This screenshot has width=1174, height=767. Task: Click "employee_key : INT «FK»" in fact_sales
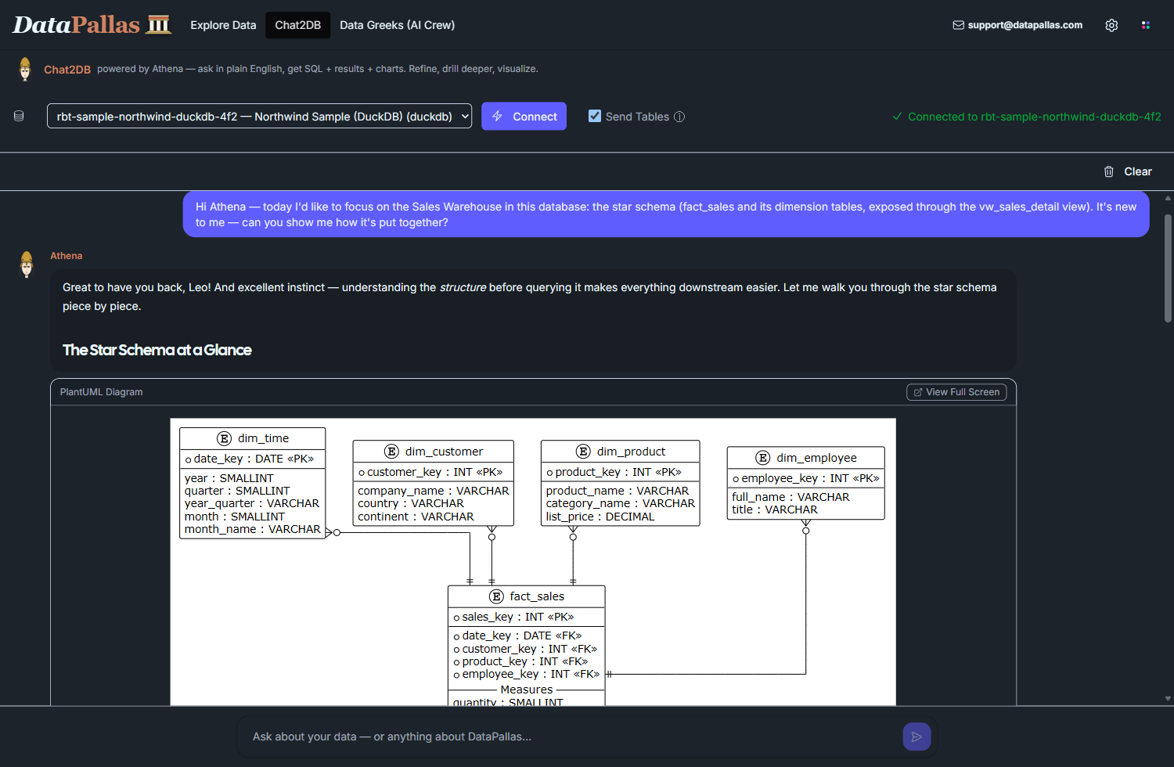point(526,674)
